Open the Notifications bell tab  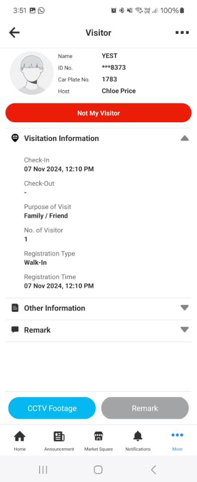point(138,441)
